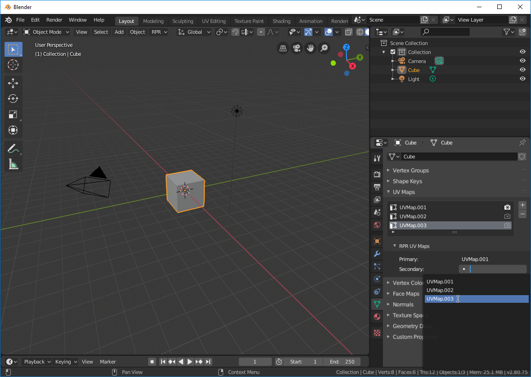The width and height of the screenshot is (531, 377).
Task: Open the Modifiers wrench tab
Action: point(377,254)
